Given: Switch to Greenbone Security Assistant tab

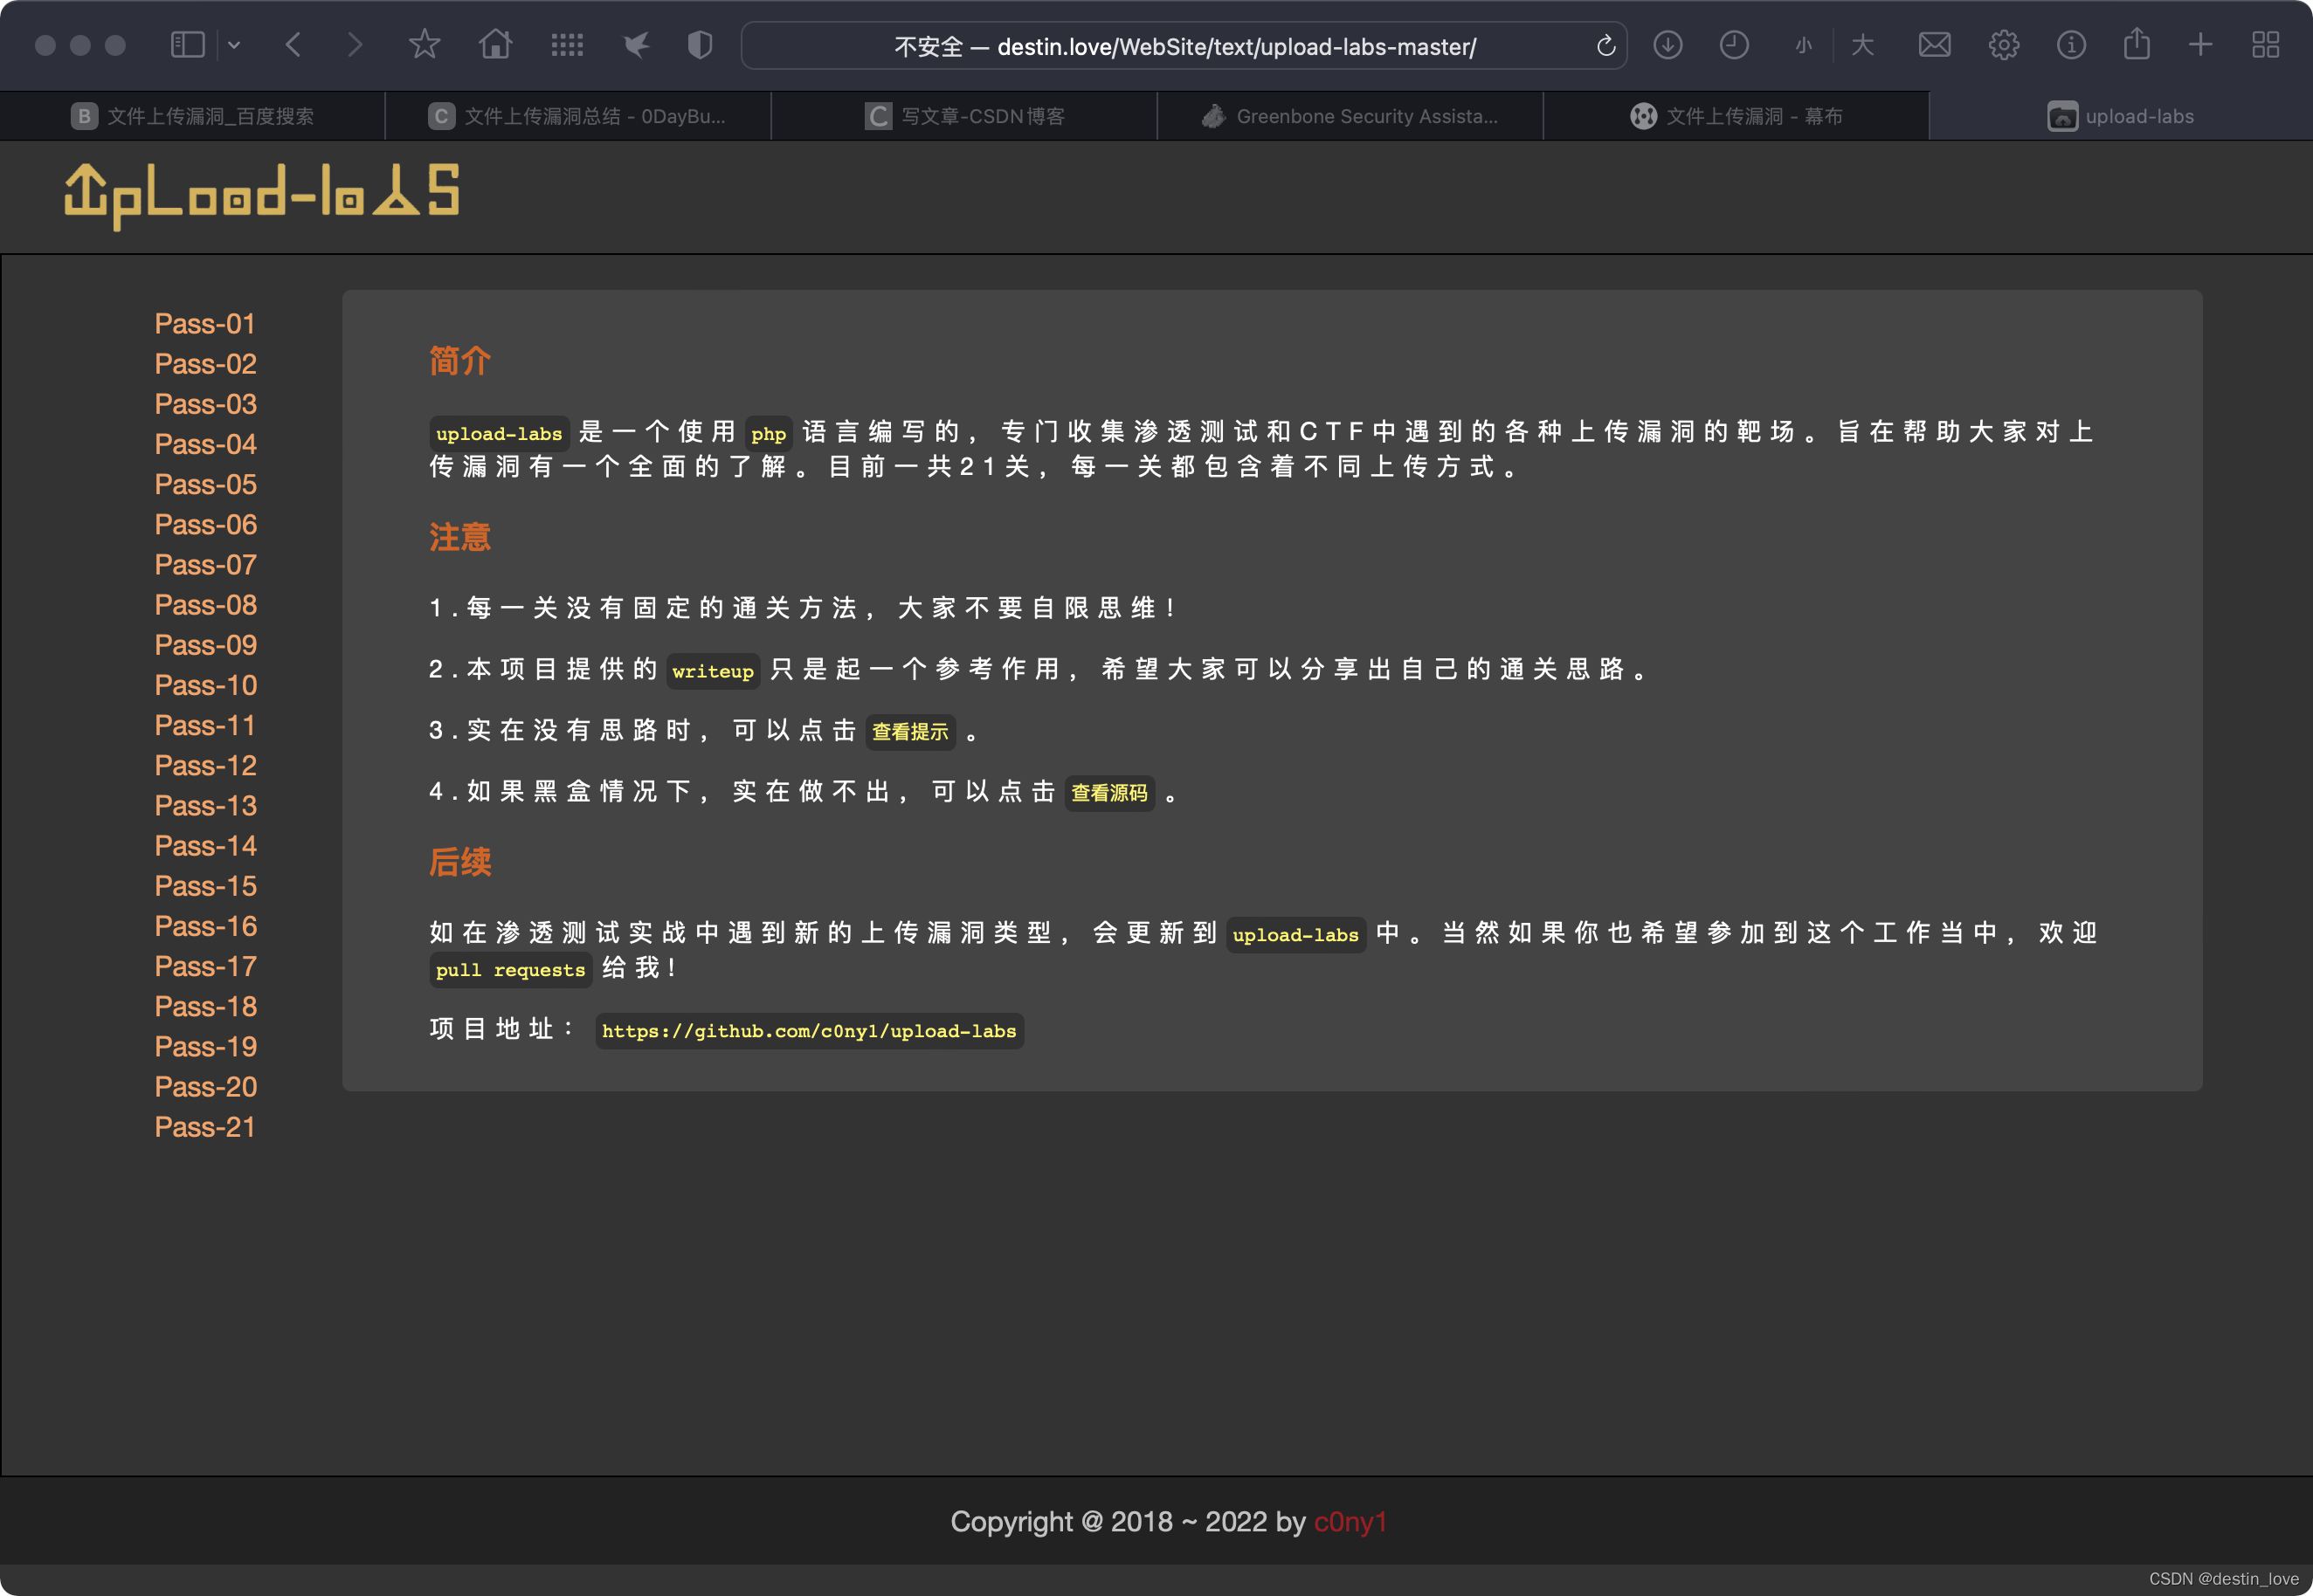Looking at the screenshot, I should pyautogui.click(x=1350, y=116).
